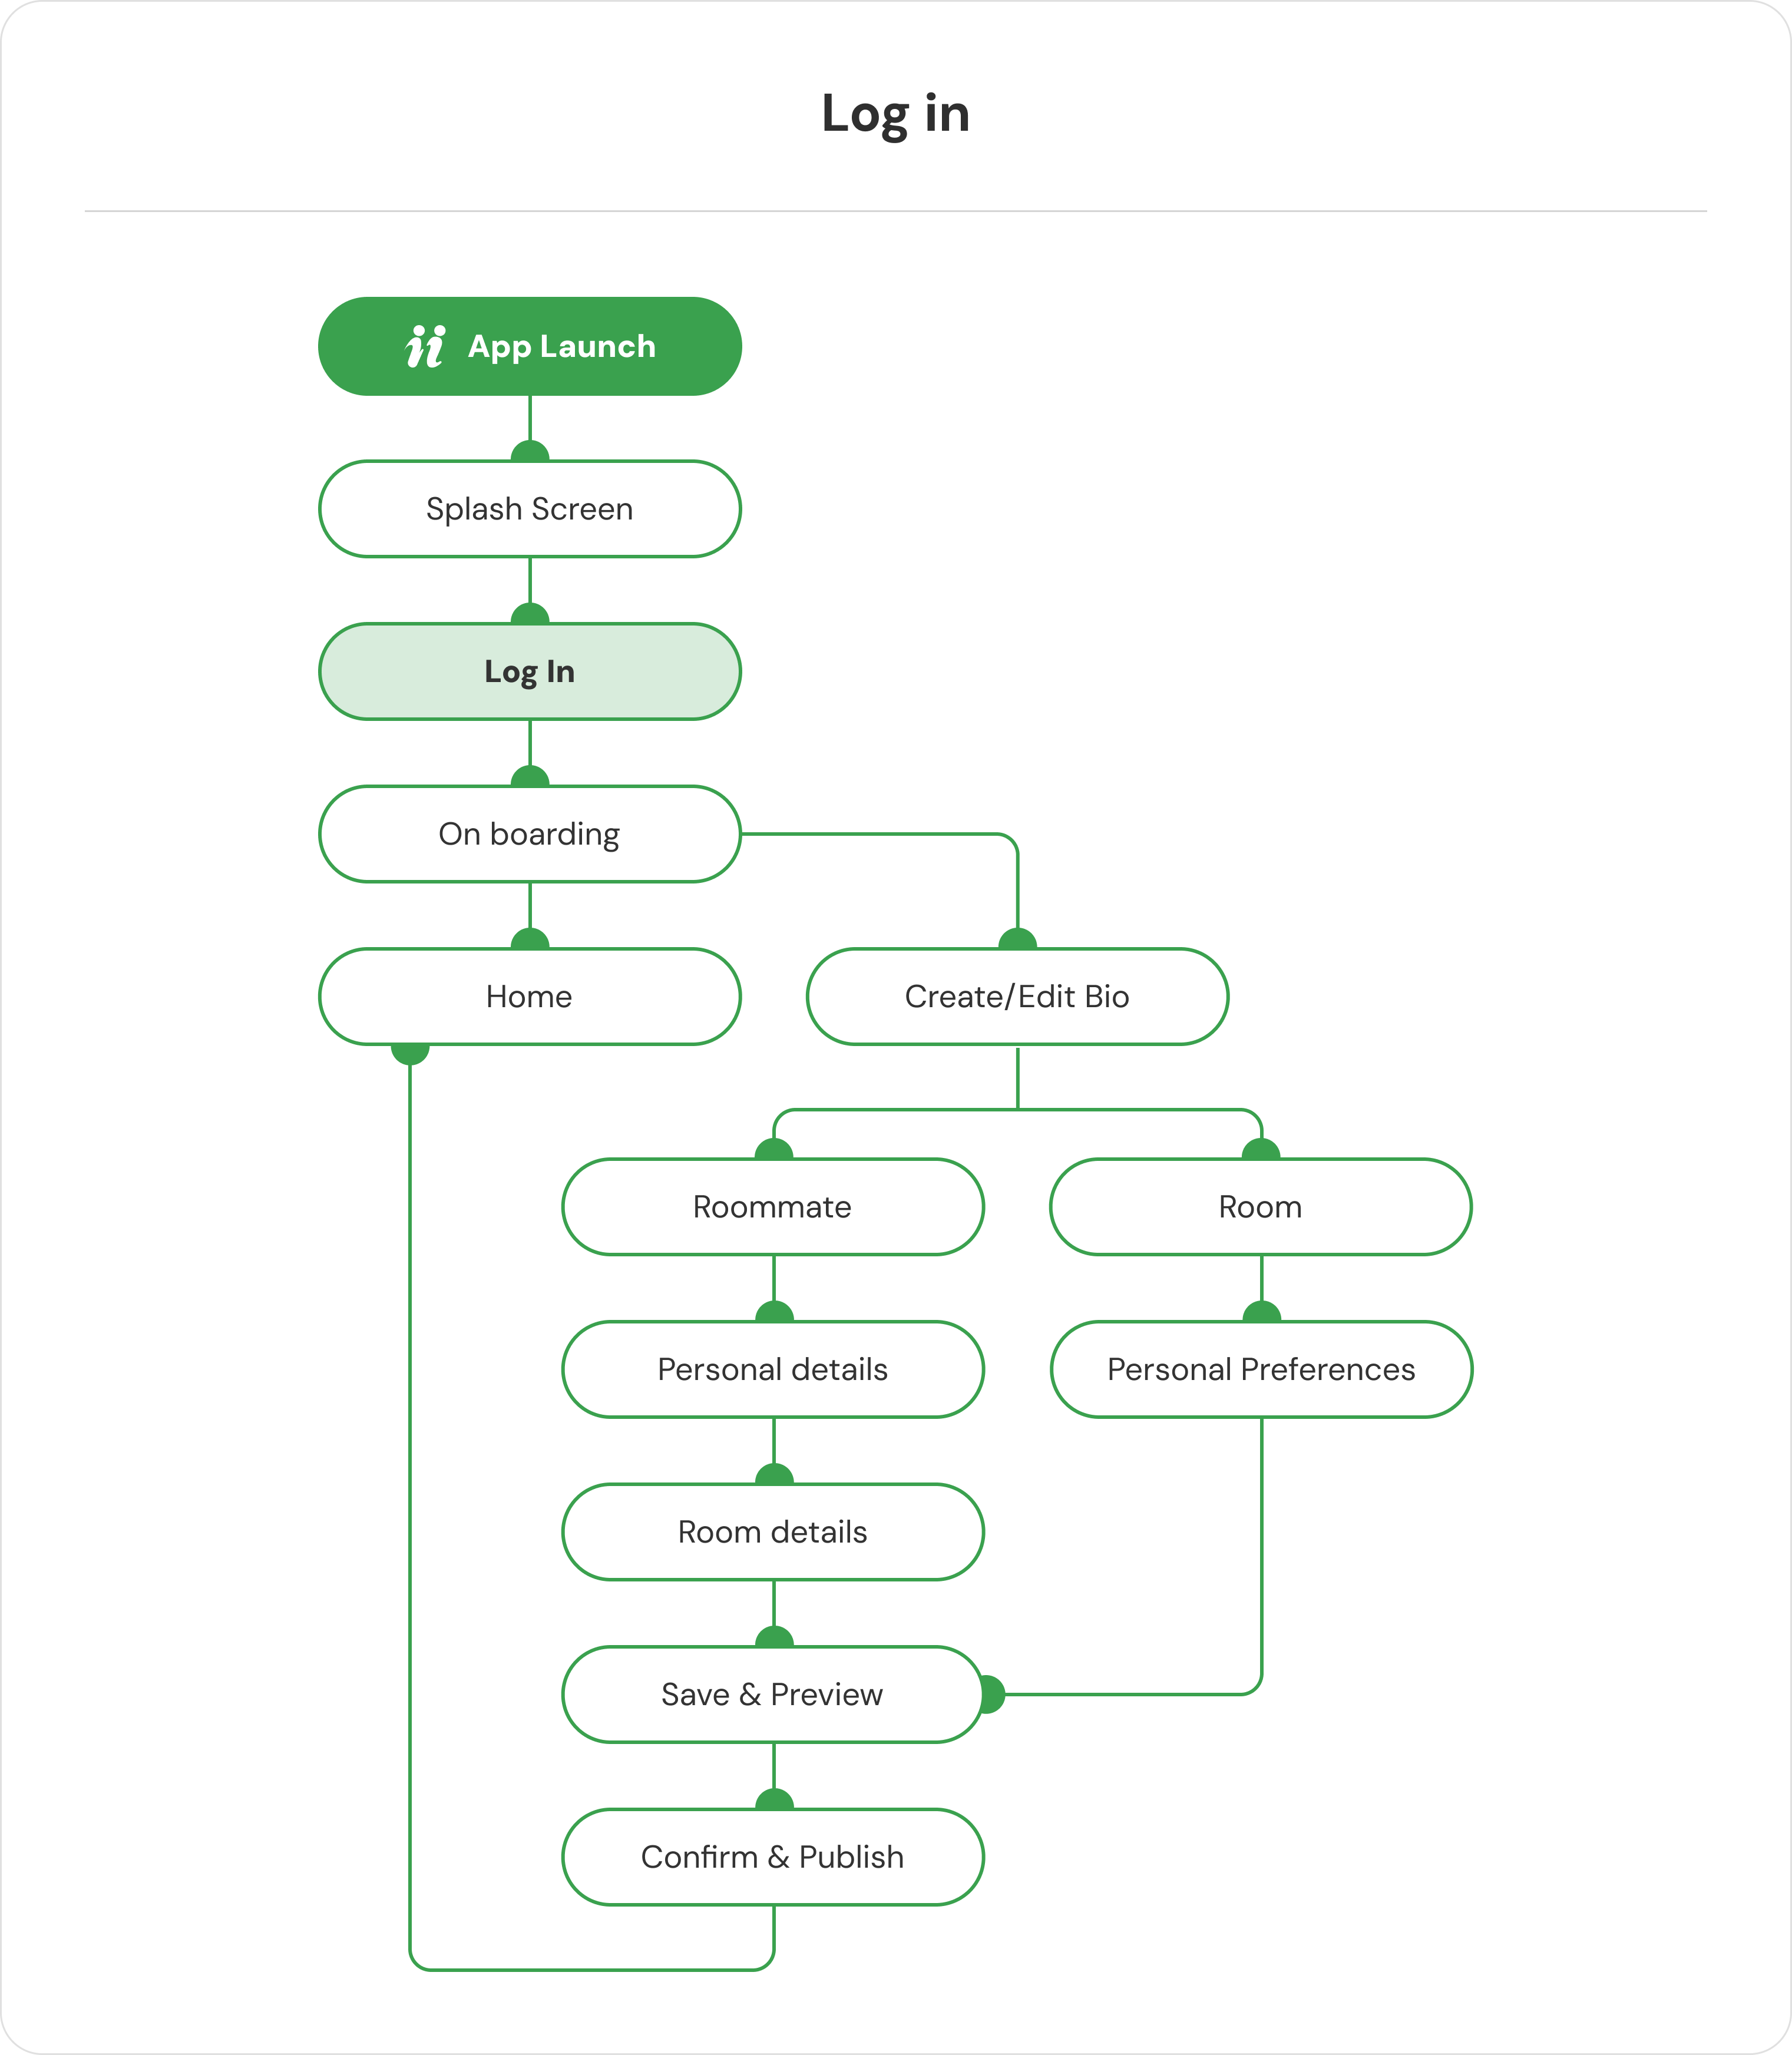Screen dimensions: 1792x2055
Task: Select the Room branch node
Action: click(1260, 1207)
